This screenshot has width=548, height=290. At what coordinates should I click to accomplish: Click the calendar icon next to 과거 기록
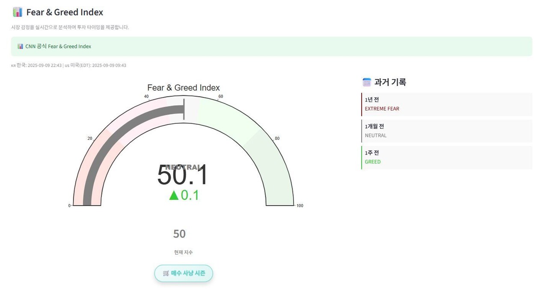[366, 82]
